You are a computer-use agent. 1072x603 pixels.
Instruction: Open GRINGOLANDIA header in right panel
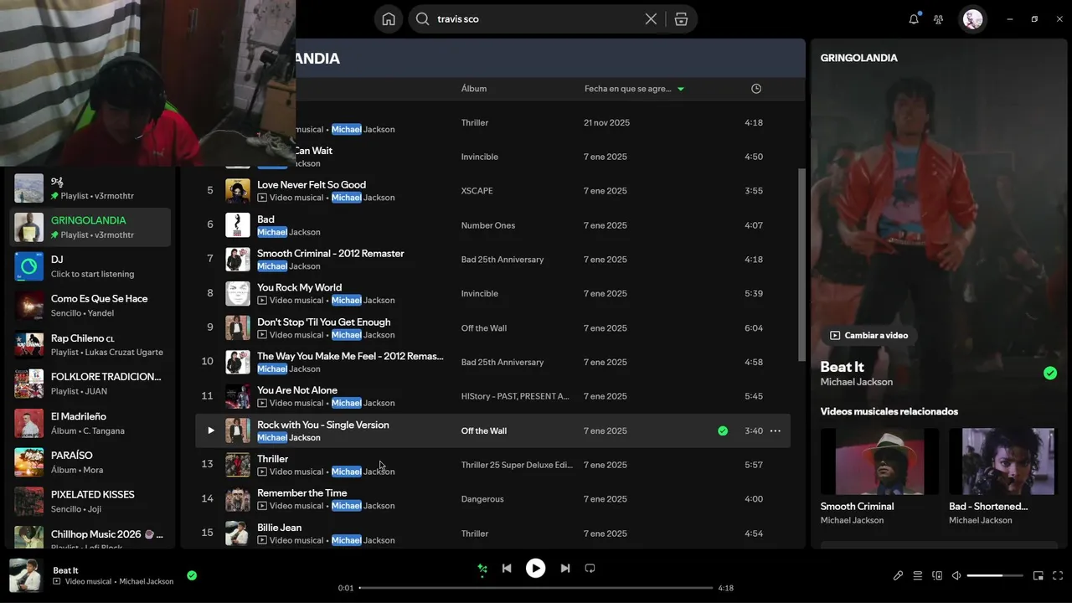[858, 58]
